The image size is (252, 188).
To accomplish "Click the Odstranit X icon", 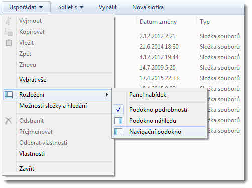I will 8,121.
